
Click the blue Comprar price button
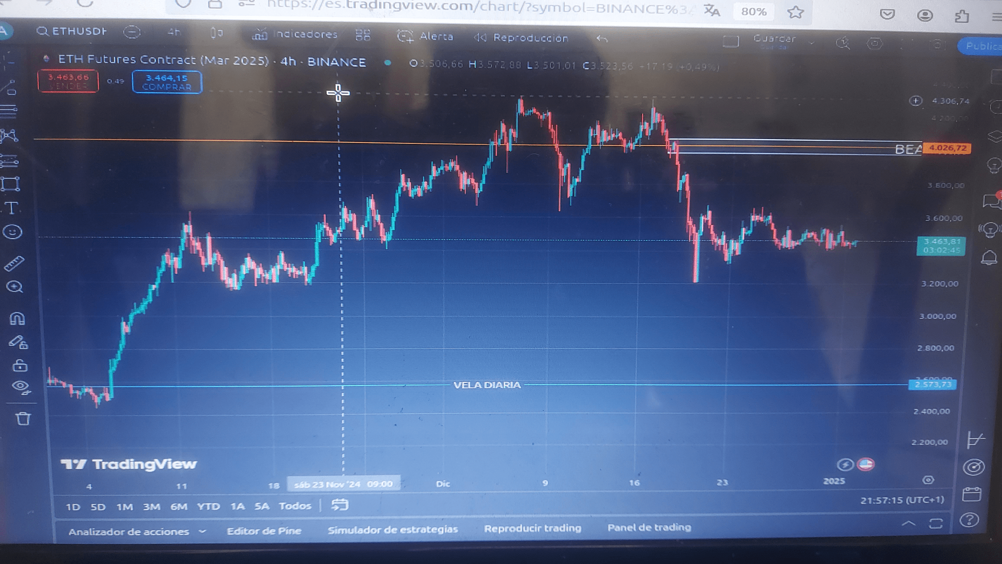[x=167, y=82]
